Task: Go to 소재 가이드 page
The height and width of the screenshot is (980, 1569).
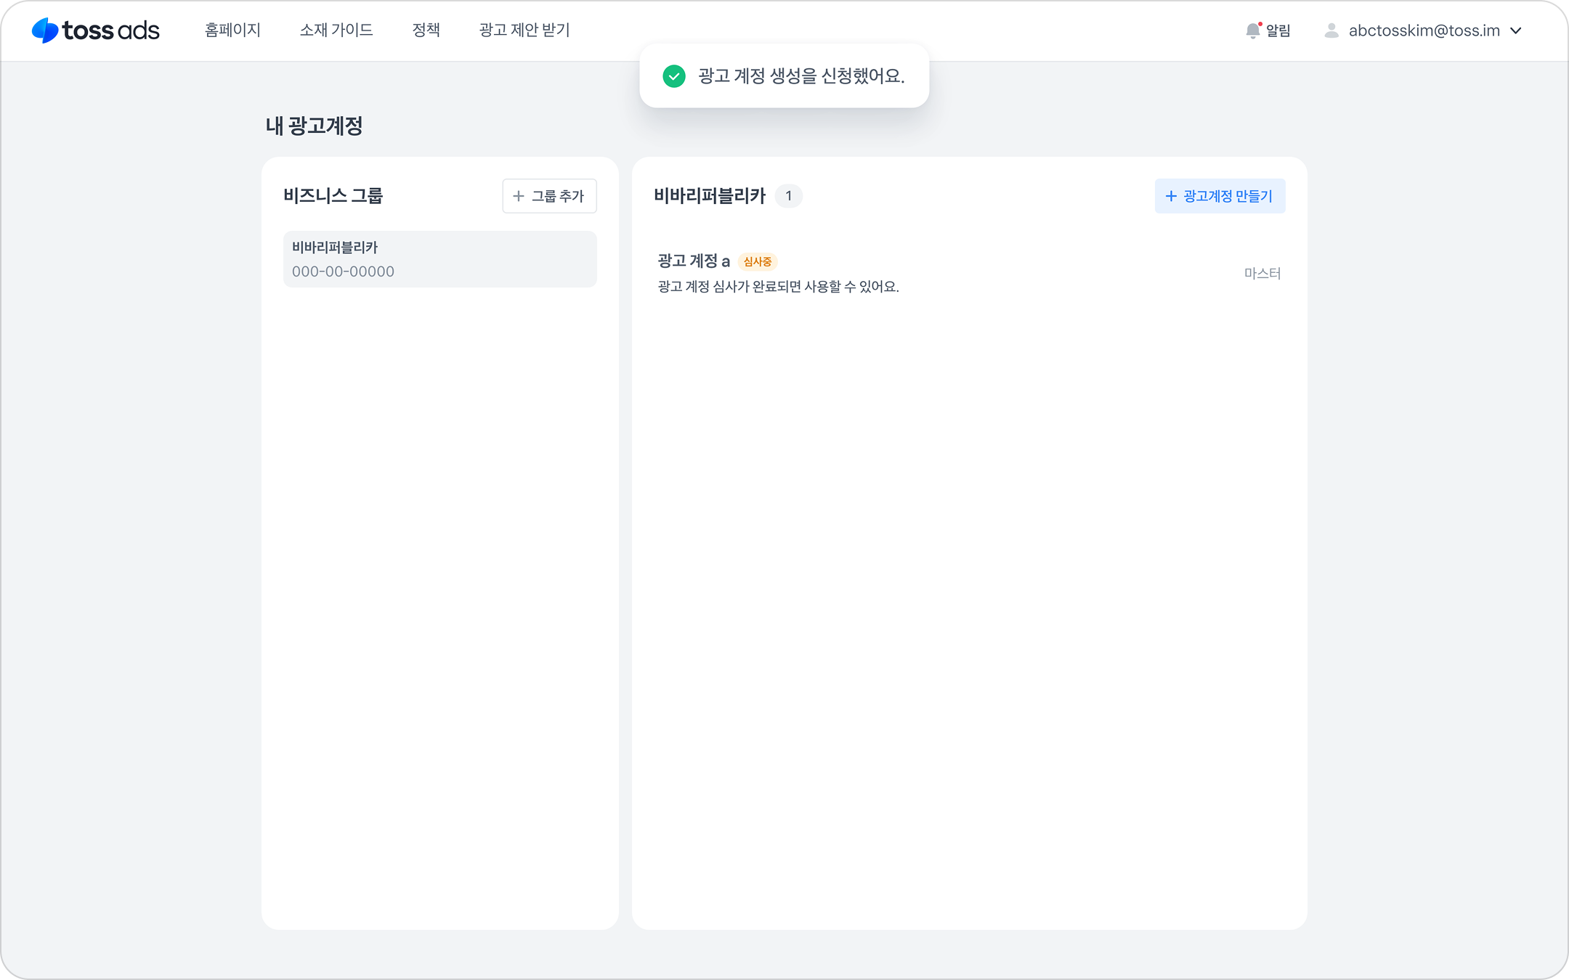Action: [336, 30]
